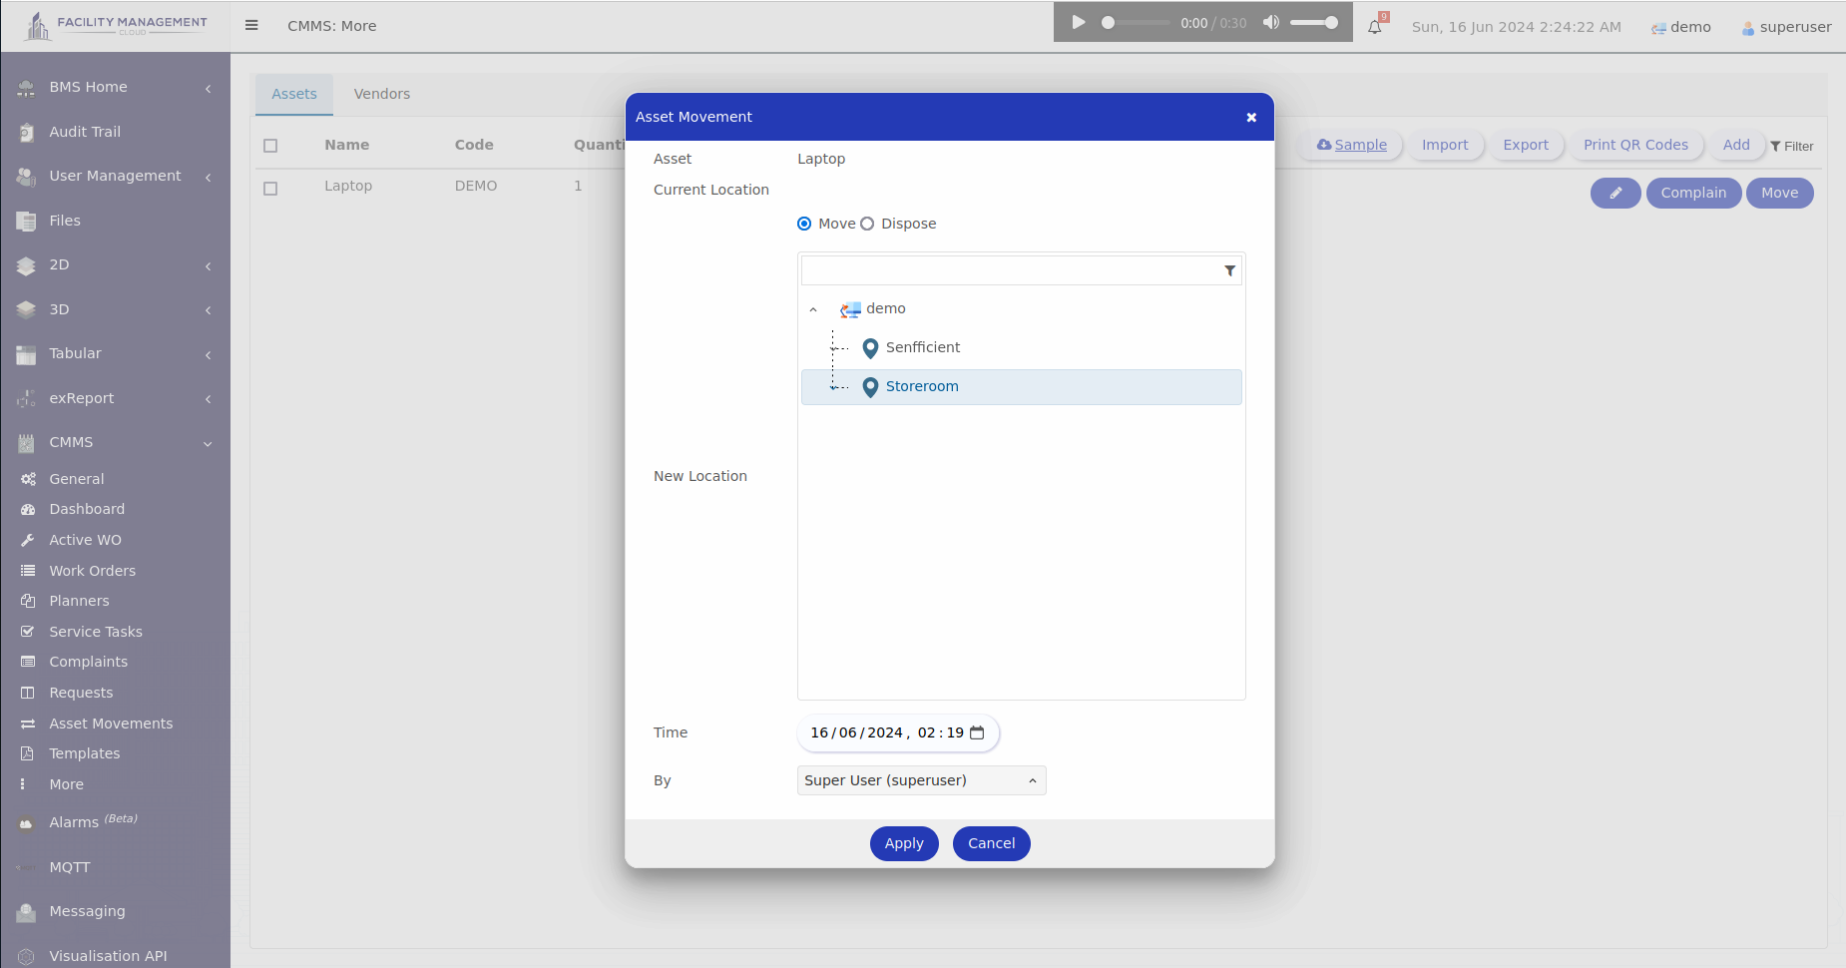Open Files in sidebar
Viewport: 1846px width, 968px height.
point(65,221)
